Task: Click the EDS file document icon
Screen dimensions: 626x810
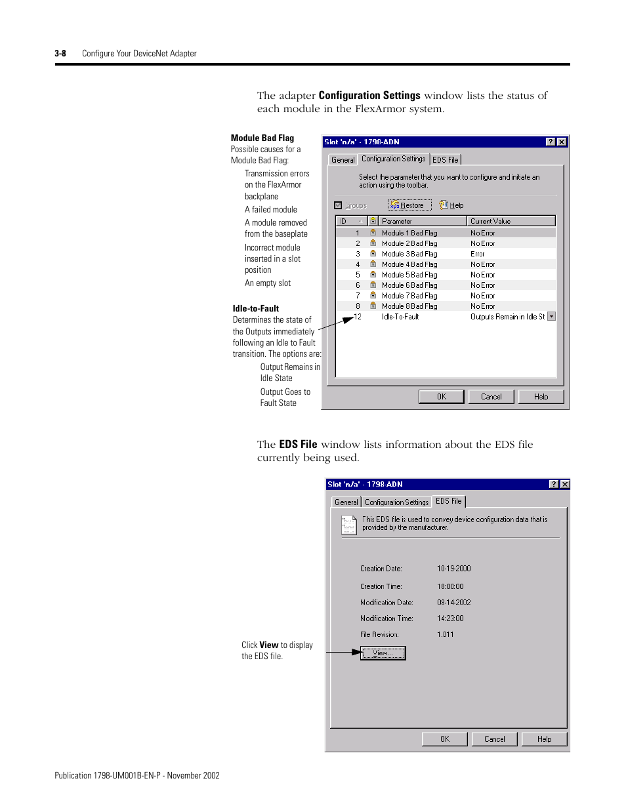Action: pos(349,525)
